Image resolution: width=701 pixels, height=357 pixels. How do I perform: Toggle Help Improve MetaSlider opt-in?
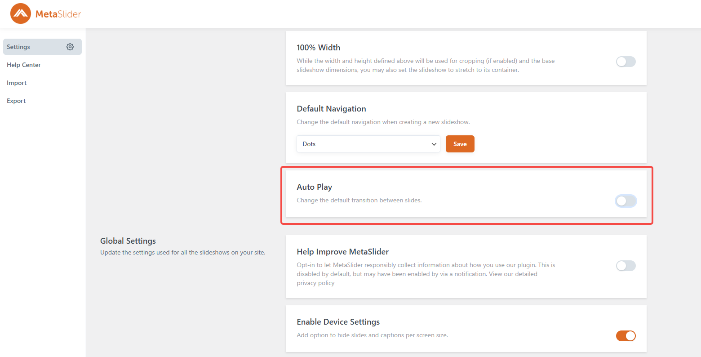[x=626, y=266]
